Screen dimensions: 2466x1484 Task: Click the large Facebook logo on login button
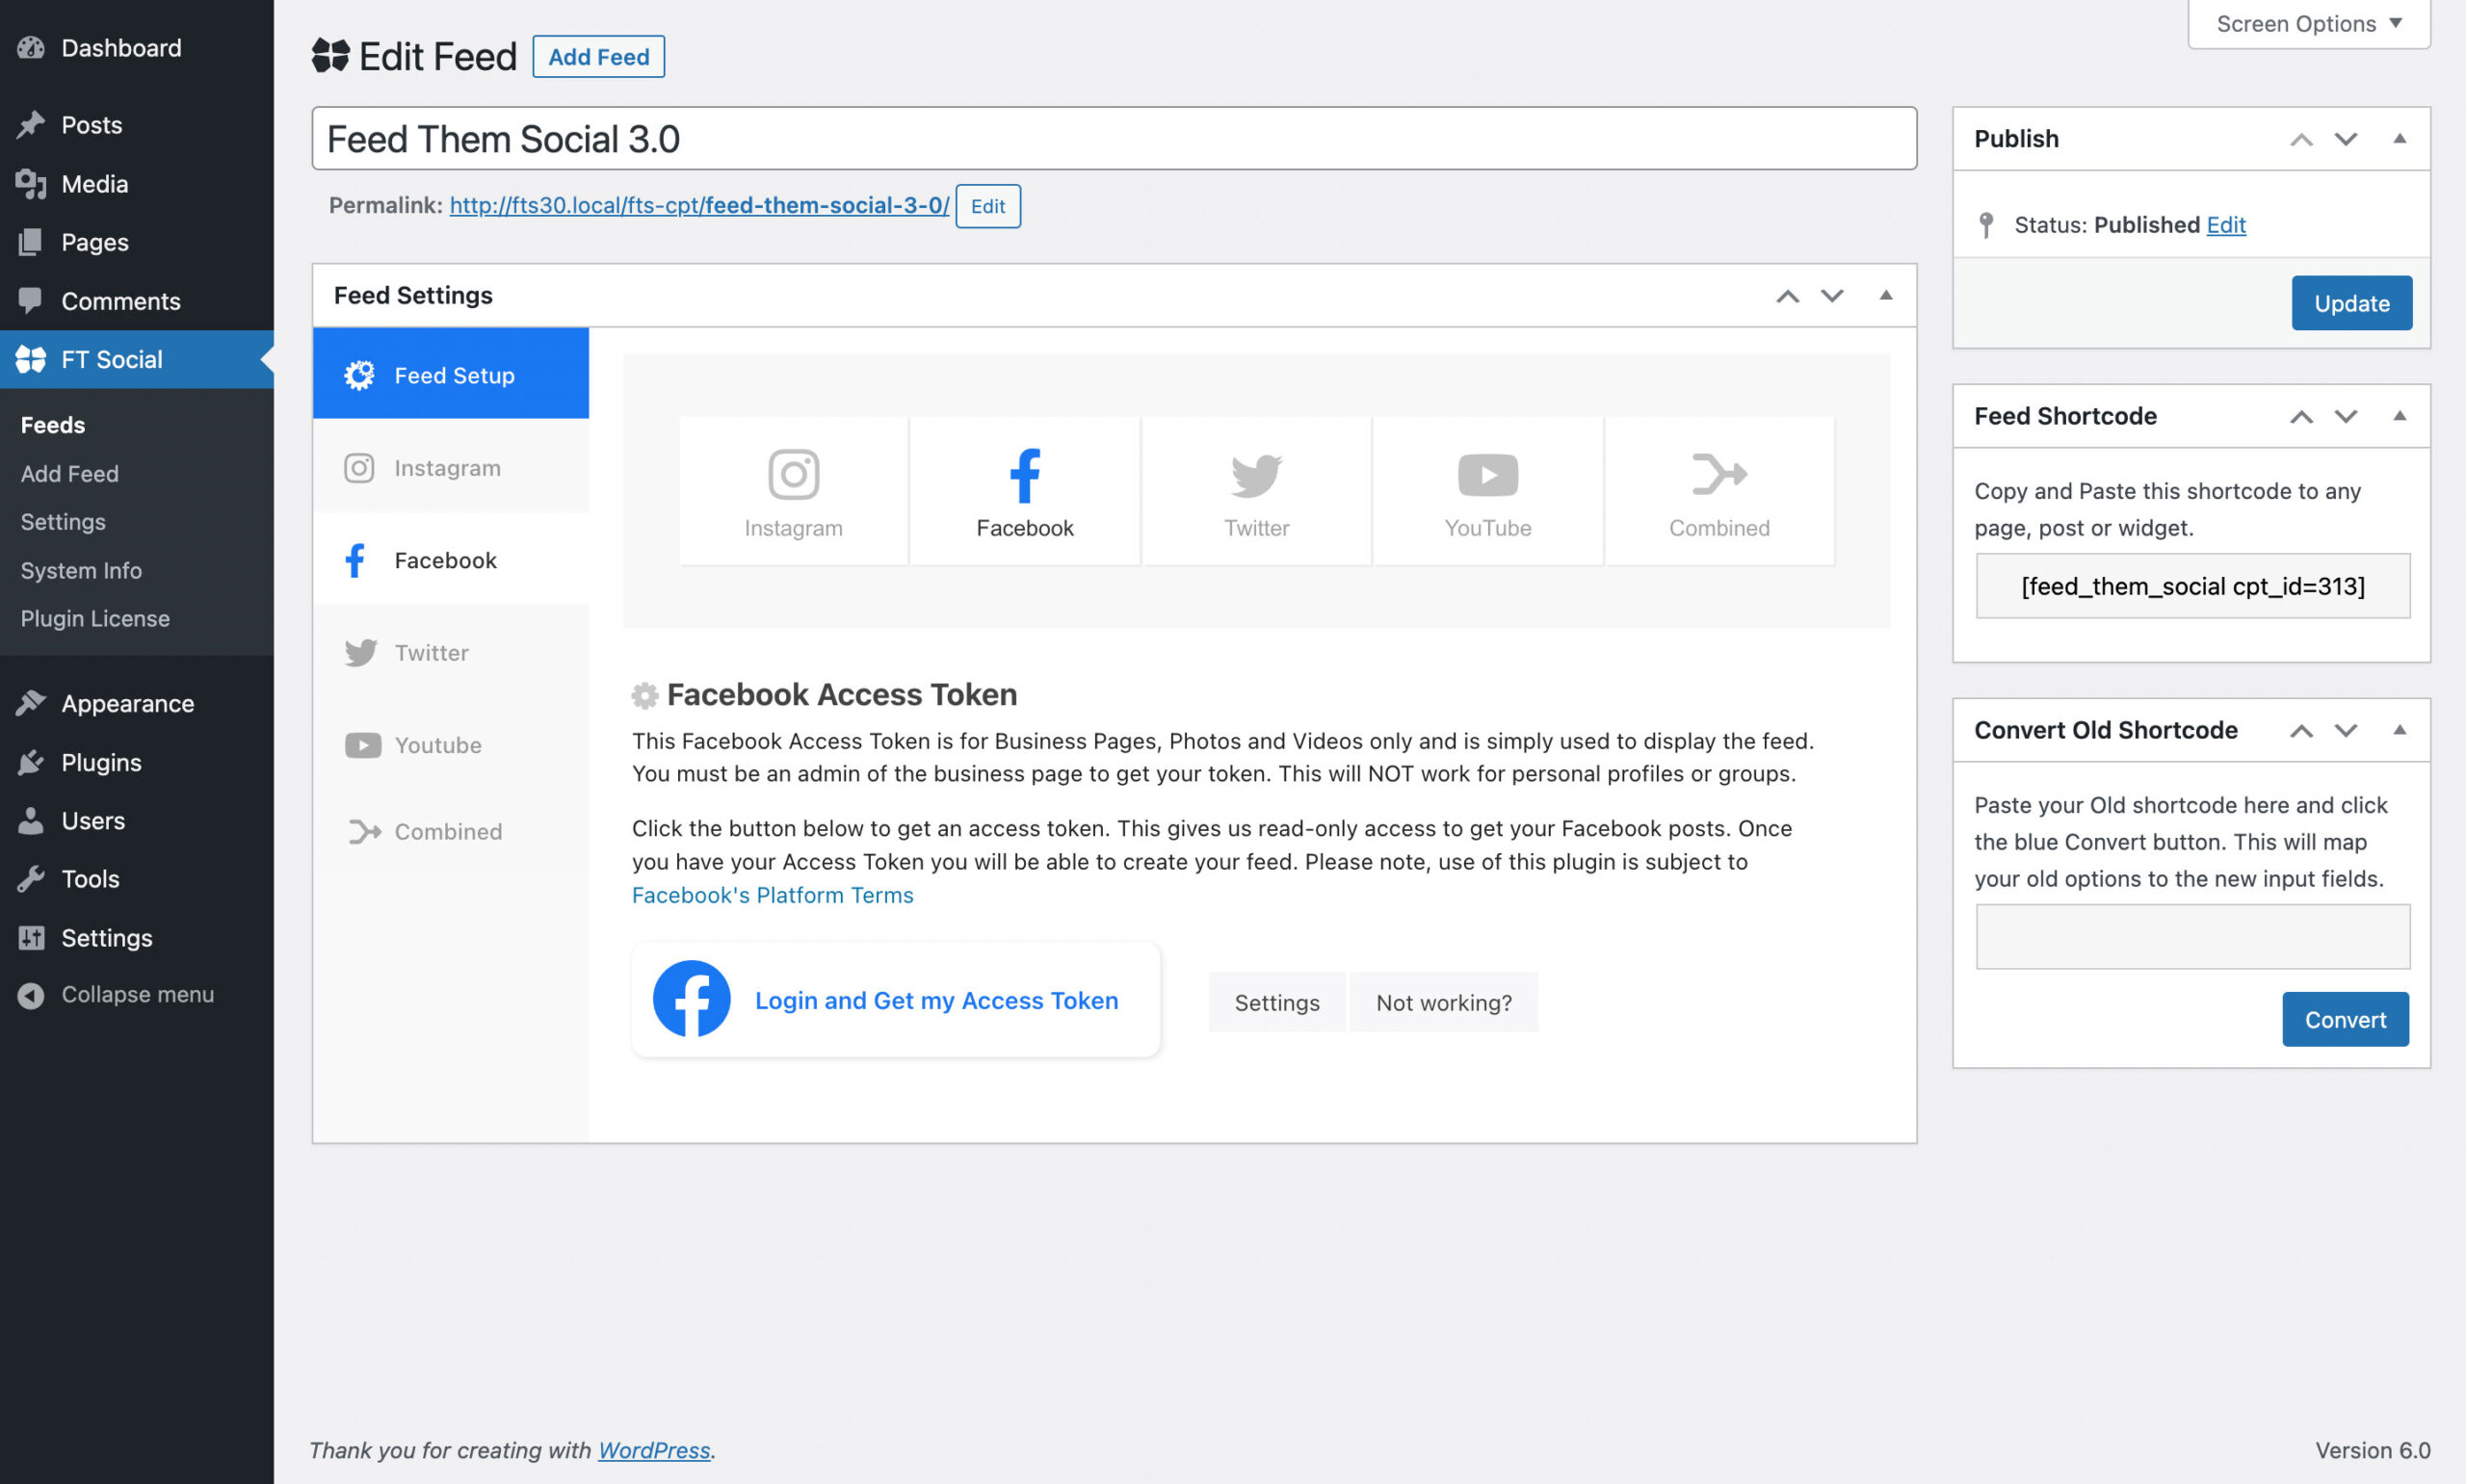[691, 999]
